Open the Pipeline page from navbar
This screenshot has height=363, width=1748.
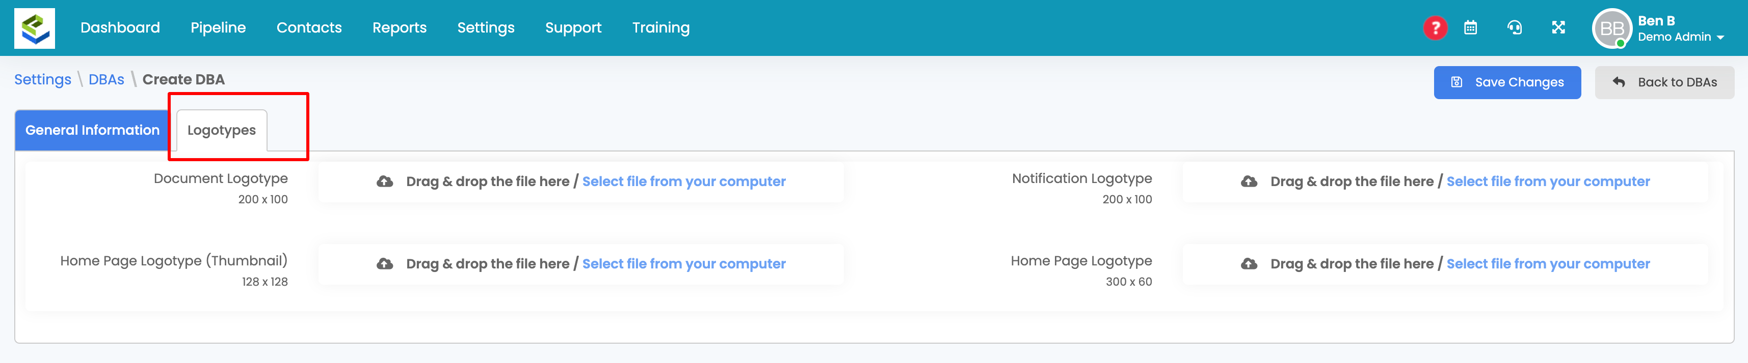(x=218, y=28)
